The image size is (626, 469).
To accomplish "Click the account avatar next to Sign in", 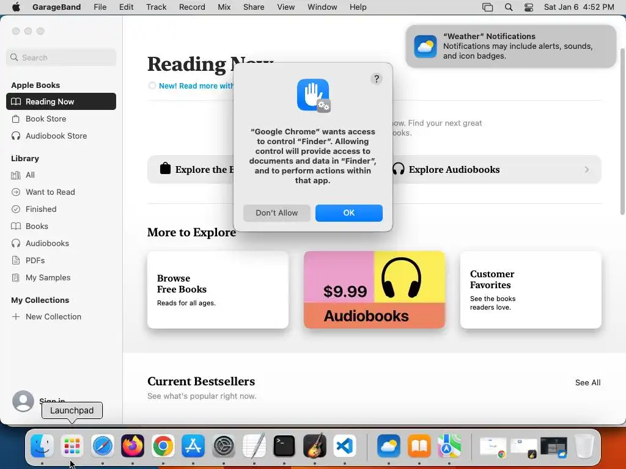I will coord(23,401).
